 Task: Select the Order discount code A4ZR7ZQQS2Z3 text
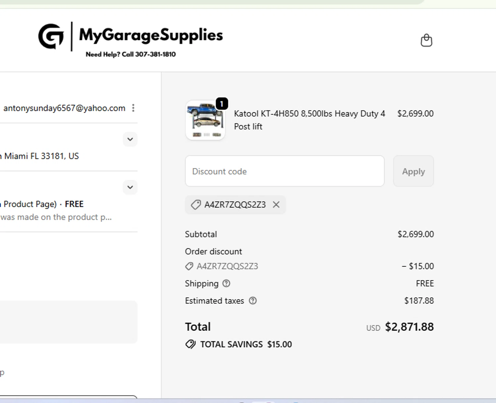pyautogui.click(x=227, y=266)
